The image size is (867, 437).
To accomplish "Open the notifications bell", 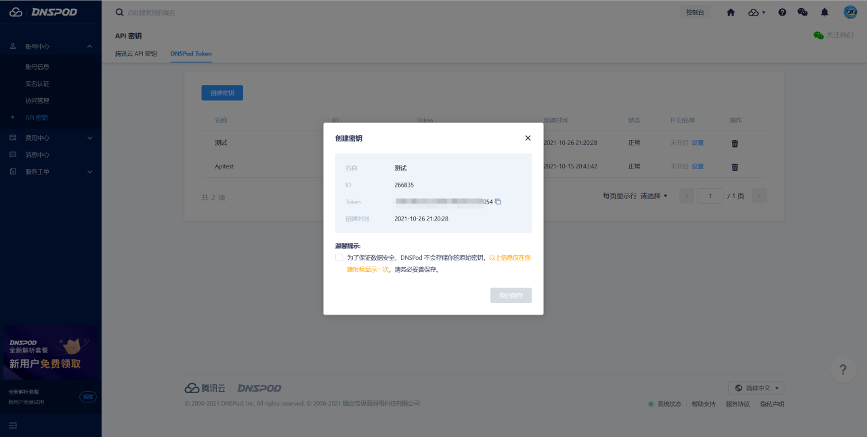I will [x=824, y=12].
